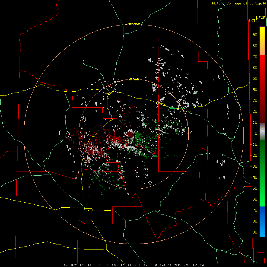Screen dimensions: 267x267
Task: Click the "9 MAY 25" date text
Action: 179,265
